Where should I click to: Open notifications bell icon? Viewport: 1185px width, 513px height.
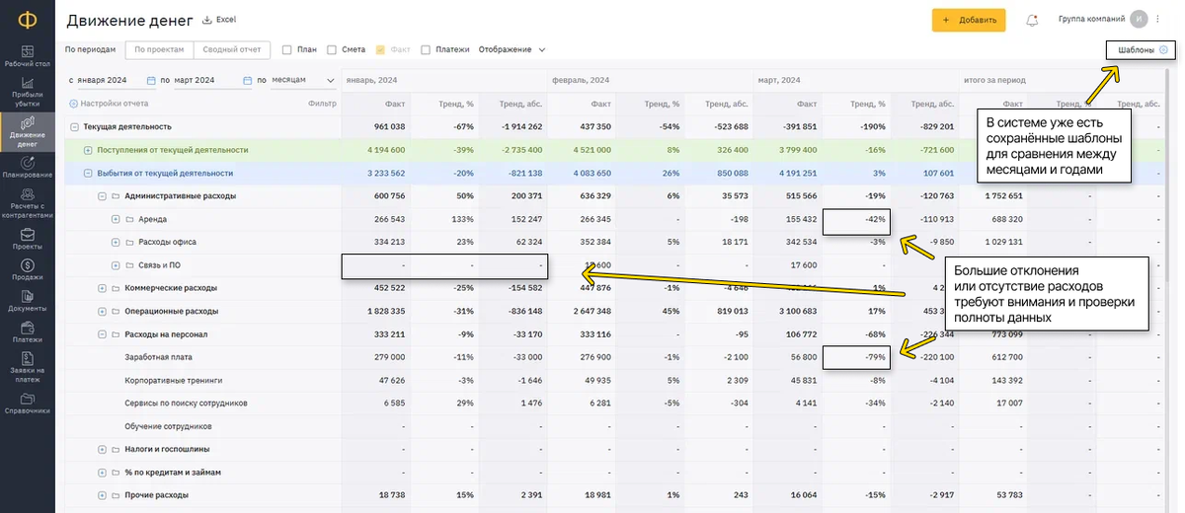tap(1032, 20)
